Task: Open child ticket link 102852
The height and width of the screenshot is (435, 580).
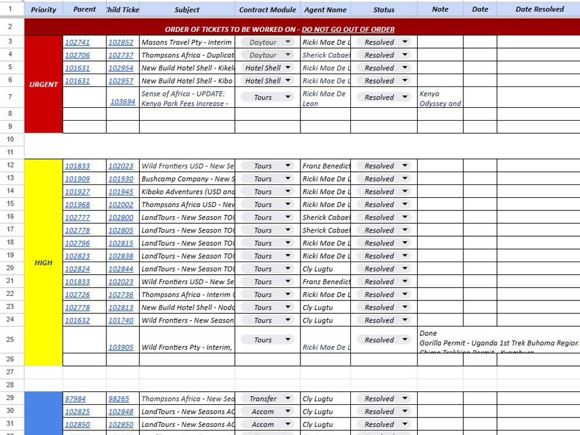Action: (x=121, y=42)
